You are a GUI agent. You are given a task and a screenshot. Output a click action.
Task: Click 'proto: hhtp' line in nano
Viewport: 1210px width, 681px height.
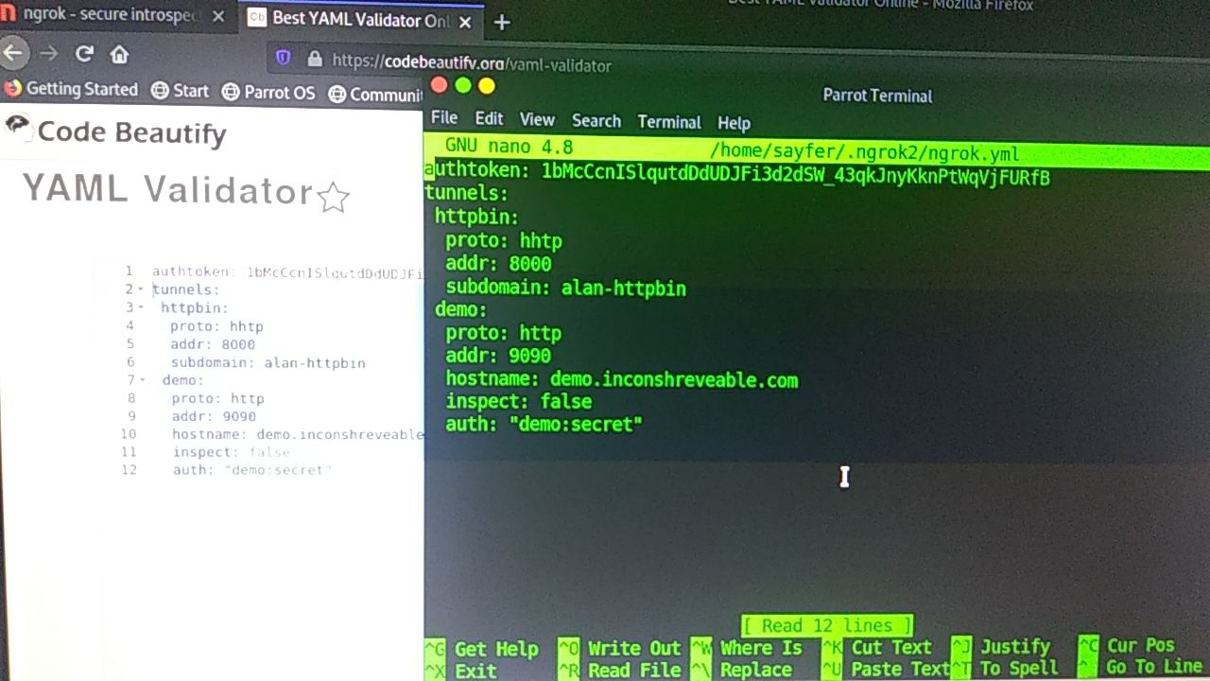(x=503, y=241)
